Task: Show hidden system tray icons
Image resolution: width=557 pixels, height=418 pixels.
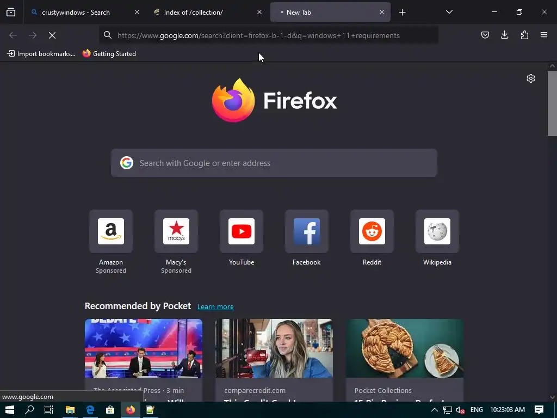Action: pos(435,410)
